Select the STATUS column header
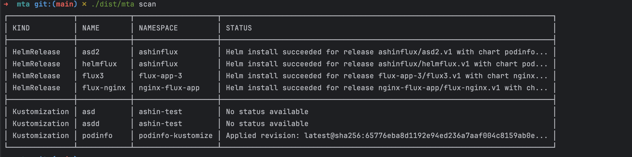Image resolution: width=632 pixels, height=157 pixels. tap(239, 28)
